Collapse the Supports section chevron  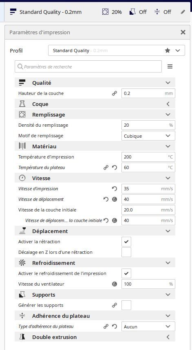pos(168,295)
